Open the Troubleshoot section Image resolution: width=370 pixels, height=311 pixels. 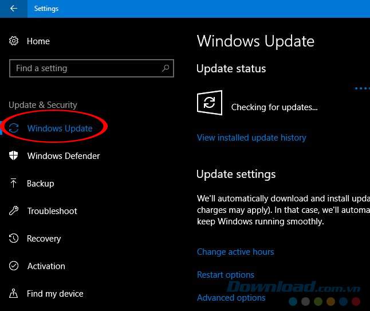coord(52,211)
